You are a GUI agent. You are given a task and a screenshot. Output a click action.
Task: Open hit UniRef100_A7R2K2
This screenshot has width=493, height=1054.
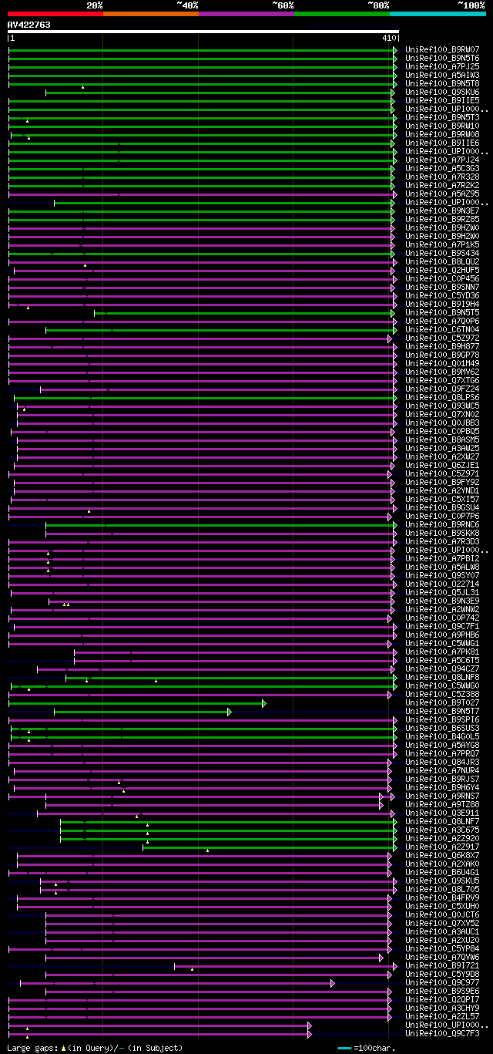point(442,186)
